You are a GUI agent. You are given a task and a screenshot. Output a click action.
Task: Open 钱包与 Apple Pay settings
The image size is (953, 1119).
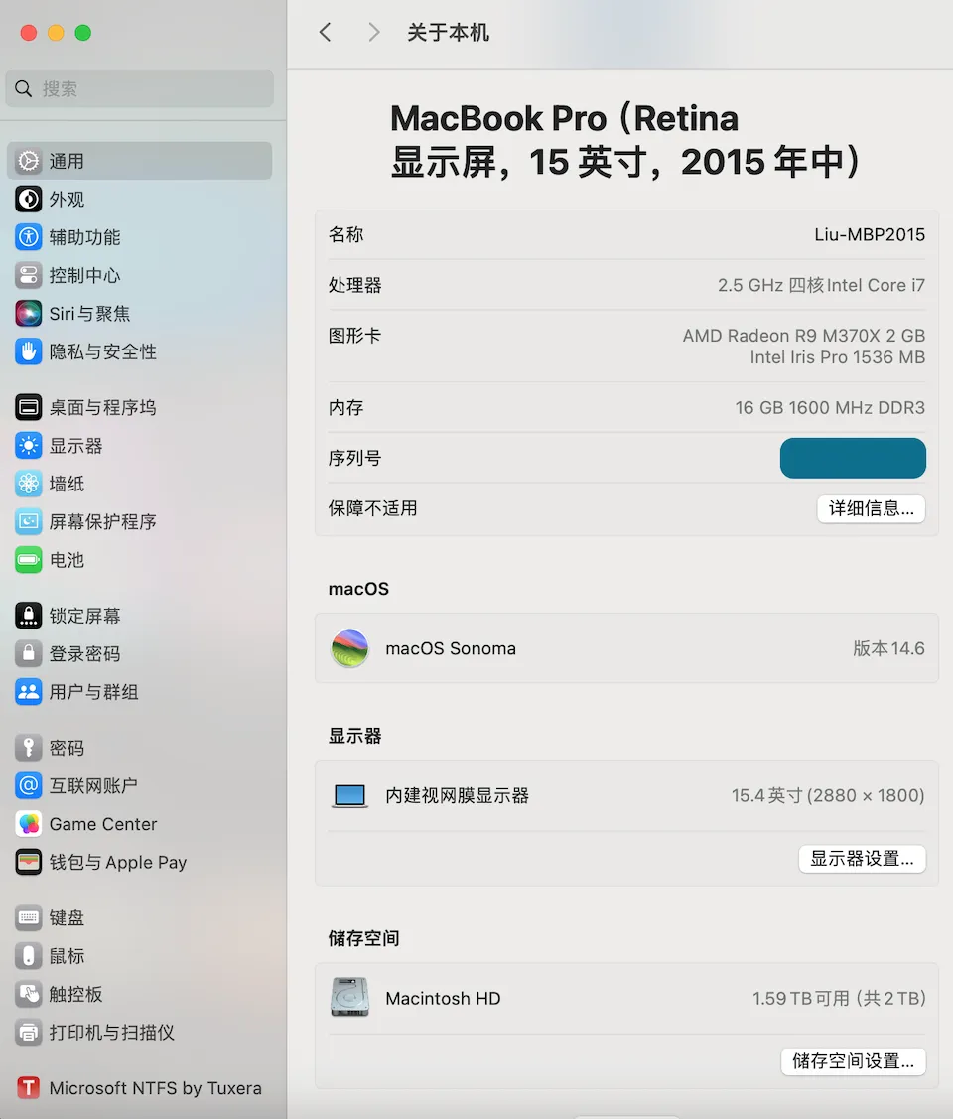[27, 862]
